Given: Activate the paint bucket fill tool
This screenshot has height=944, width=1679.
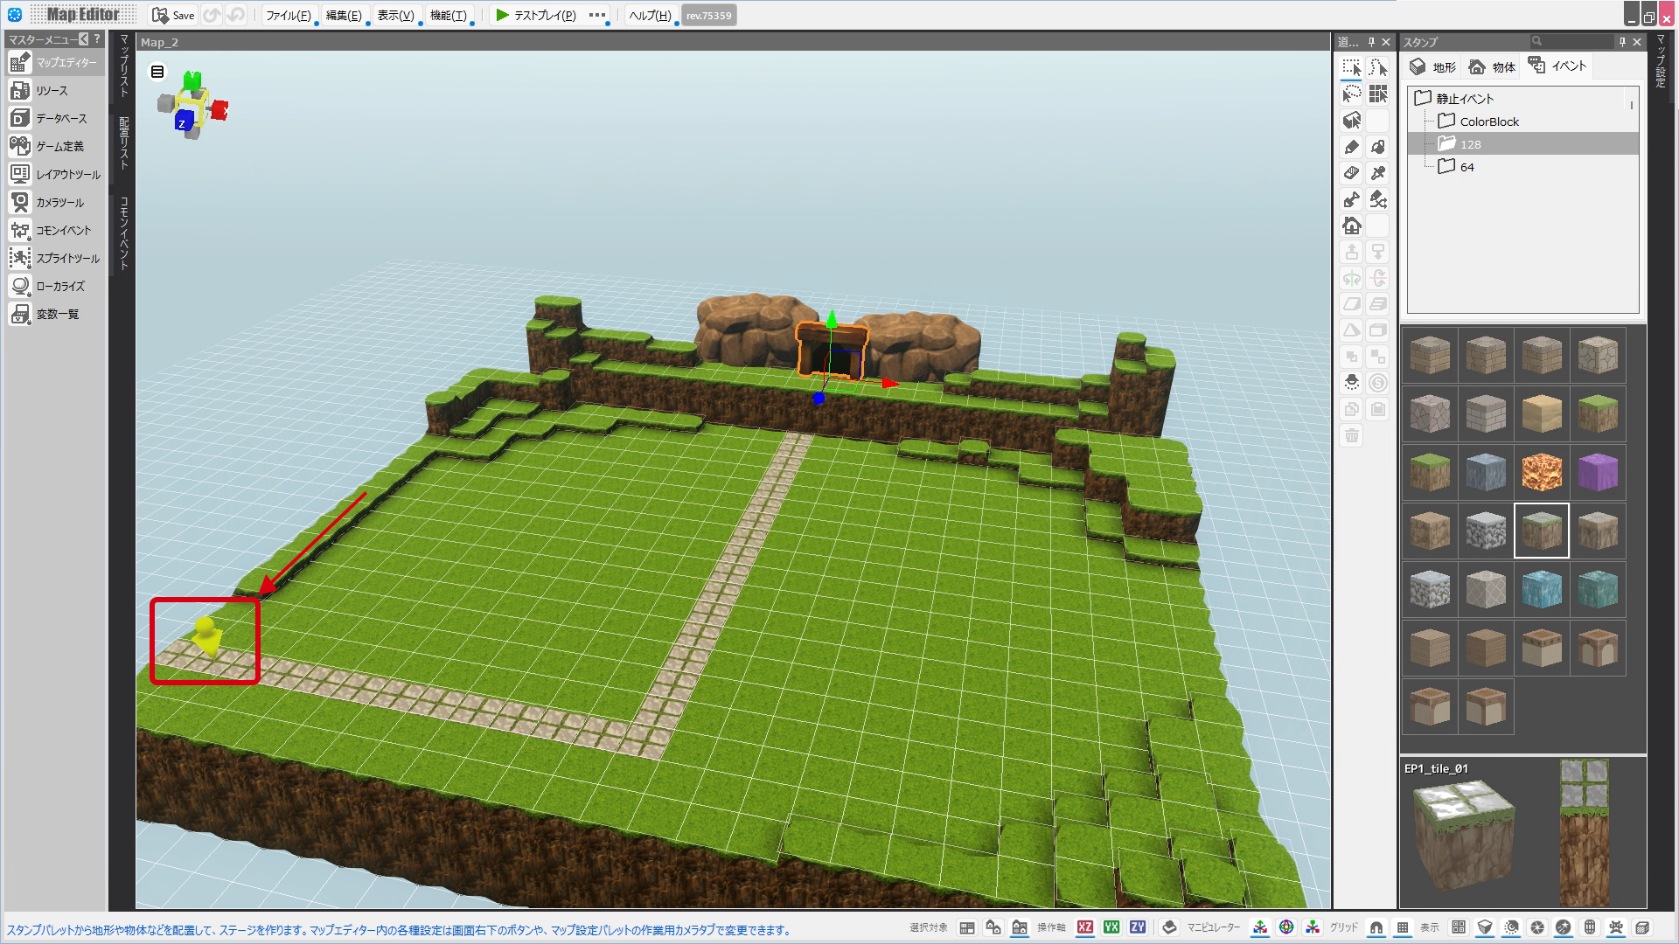Looking at the screenshot, I should 1378,147.
